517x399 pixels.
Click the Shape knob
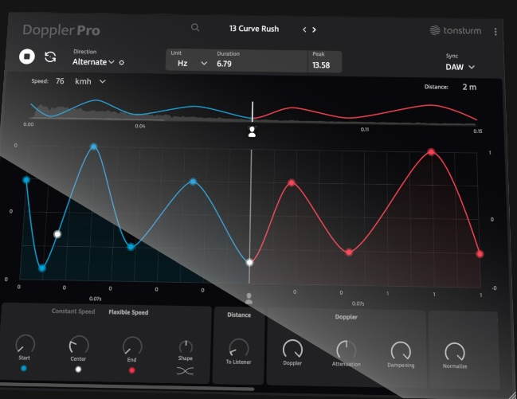(x=186, y=346)
